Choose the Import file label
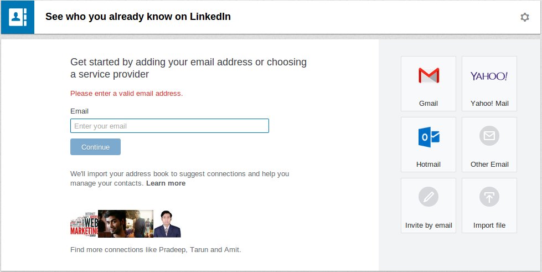Screen dimensions: 542x272 (489, 225)
